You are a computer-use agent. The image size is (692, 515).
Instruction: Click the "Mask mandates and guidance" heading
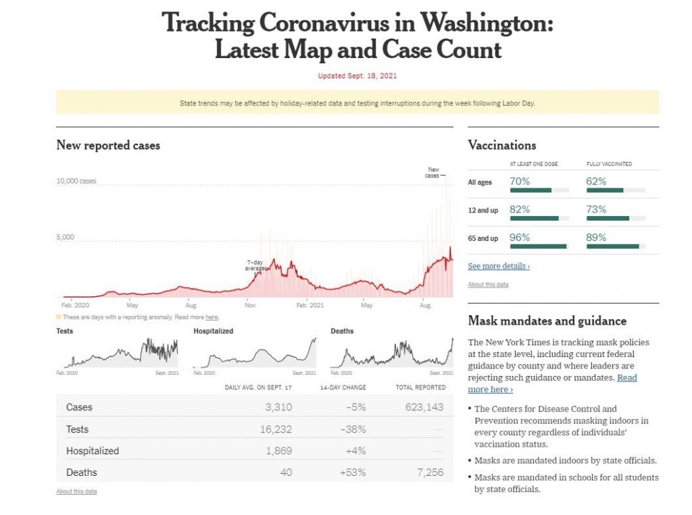[547, 321]
